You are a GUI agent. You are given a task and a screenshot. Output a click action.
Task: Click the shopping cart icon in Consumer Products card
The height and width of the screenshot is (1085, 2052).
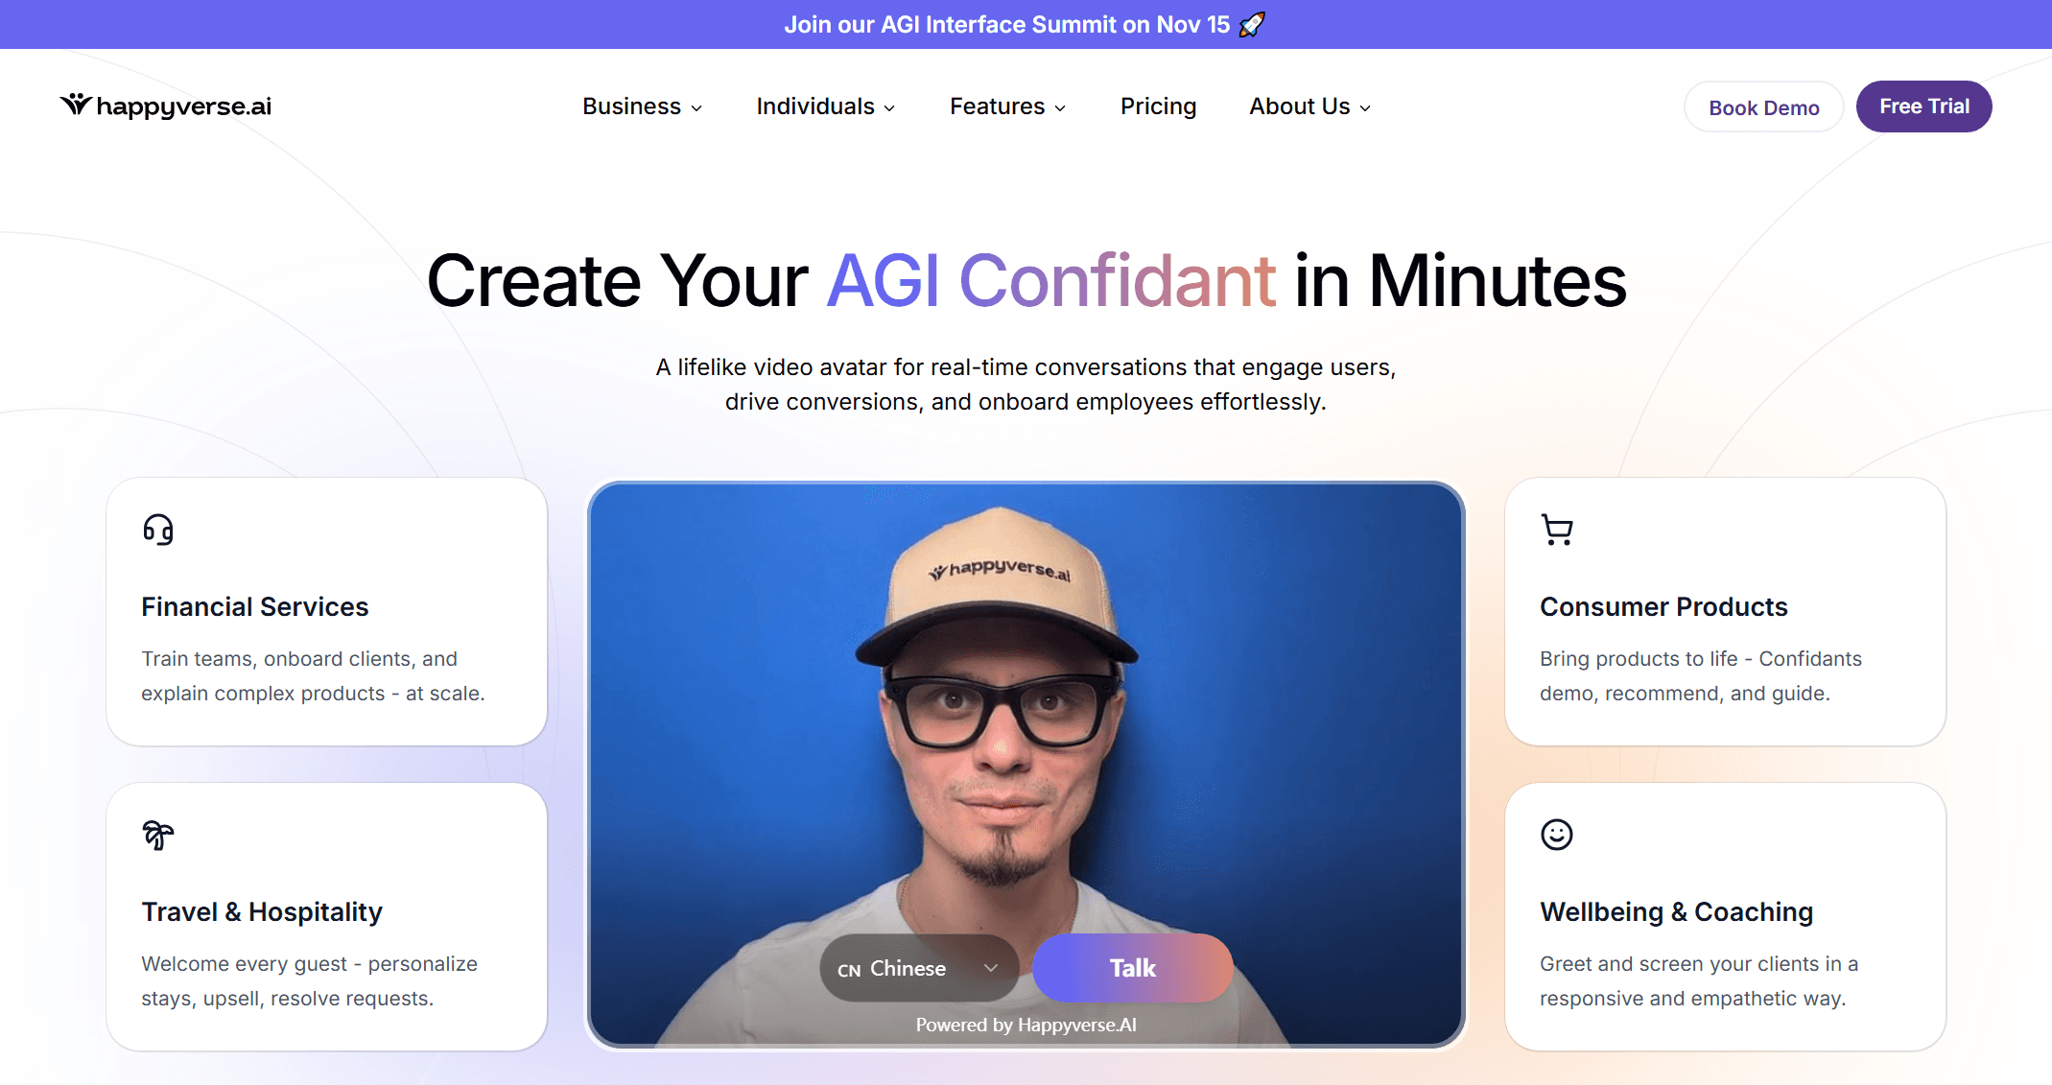[1557, 530]
